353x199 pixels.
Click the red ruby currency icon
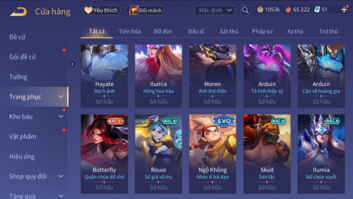point(288,10)
